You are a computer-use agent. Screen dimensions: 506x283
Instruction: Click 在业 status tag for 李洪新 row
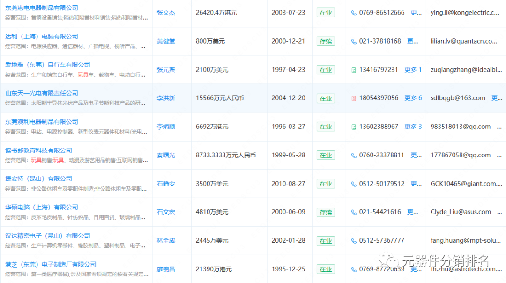(326, 98)
